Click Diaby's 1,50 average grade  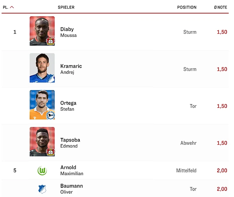point(222,32)
